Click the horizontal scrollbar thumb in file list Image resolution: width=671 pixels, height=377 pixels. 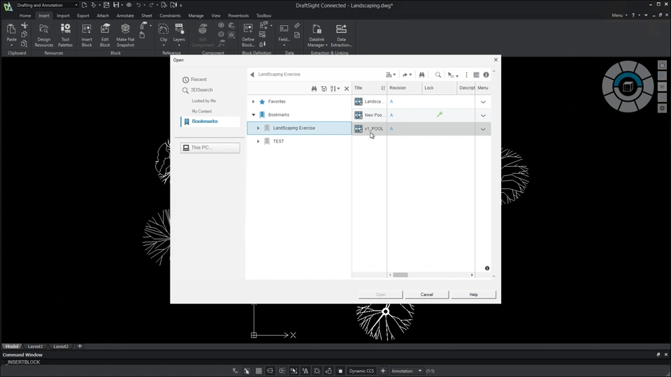[x=400, y=275]
